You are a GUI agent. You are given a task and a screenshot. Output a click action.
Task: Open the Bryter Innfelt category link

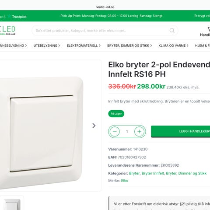[x=153, y=173]
